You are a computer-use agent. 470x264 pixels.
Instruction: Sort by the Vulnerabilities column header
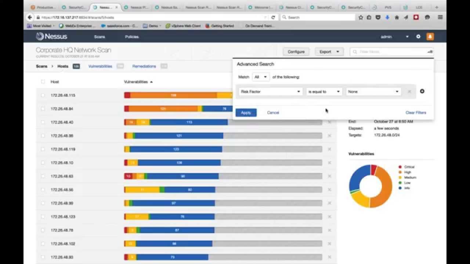(138, 82)
